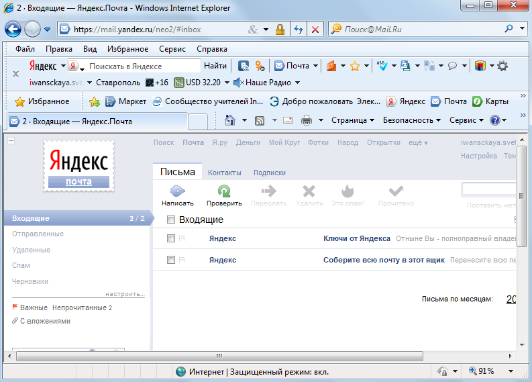Click the magnifier search icon in Mail.Ru box
The width and height of the screenshot is (532, 382).
(509, 29)
